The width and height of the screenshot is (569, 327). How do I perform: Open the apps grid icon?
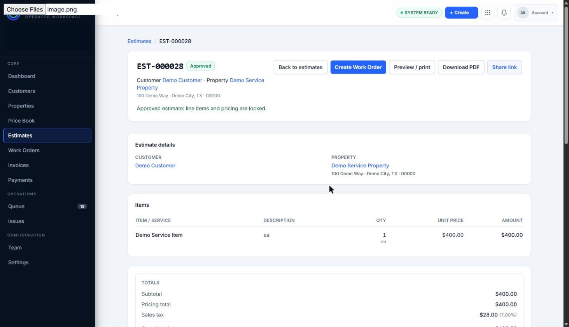(487, 12)
